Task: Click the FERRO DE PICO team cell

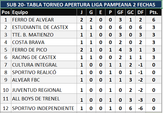Action: (x=44, y=50)
